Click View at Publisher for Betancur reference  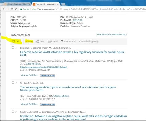tap(29, 75)
